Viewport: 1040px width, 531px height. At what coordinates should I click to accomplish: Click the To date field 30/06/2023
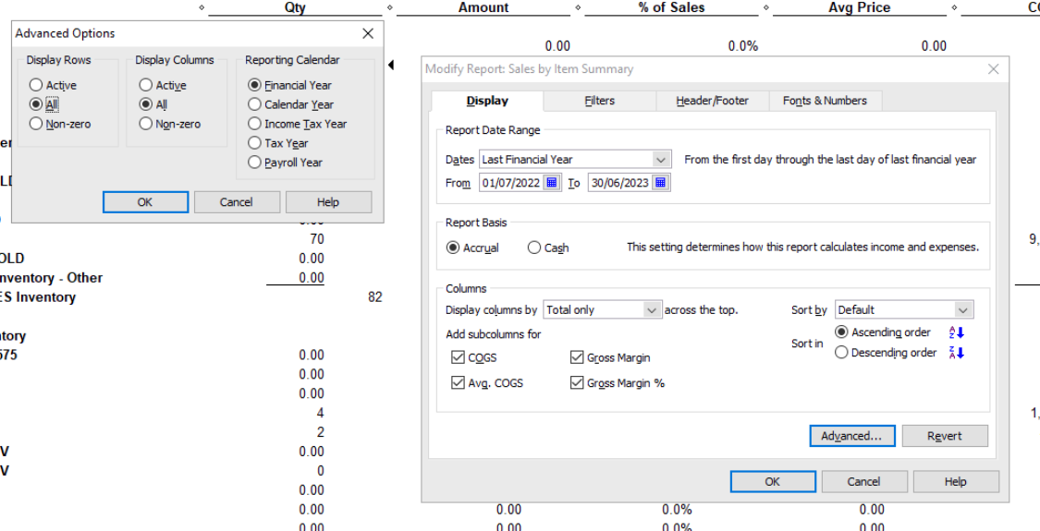pyautogui.click(x=619, y=182)
